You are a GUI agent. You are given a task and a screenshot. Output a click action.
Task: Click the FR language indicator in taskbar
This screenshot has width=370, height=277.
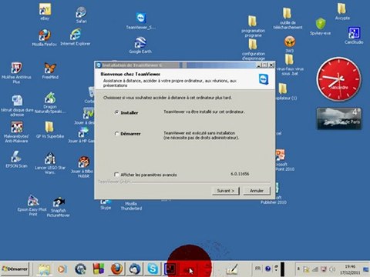pos(257,269)
